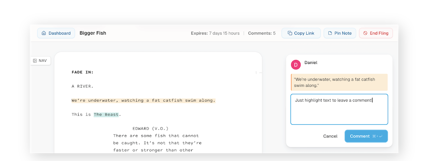Click Daniel's pink "D" avatar

296,65
